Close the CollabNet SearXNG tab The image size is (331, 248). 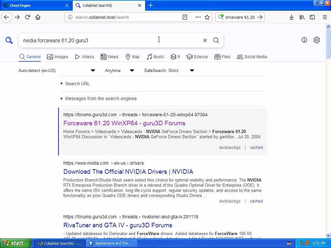[140, 5]
